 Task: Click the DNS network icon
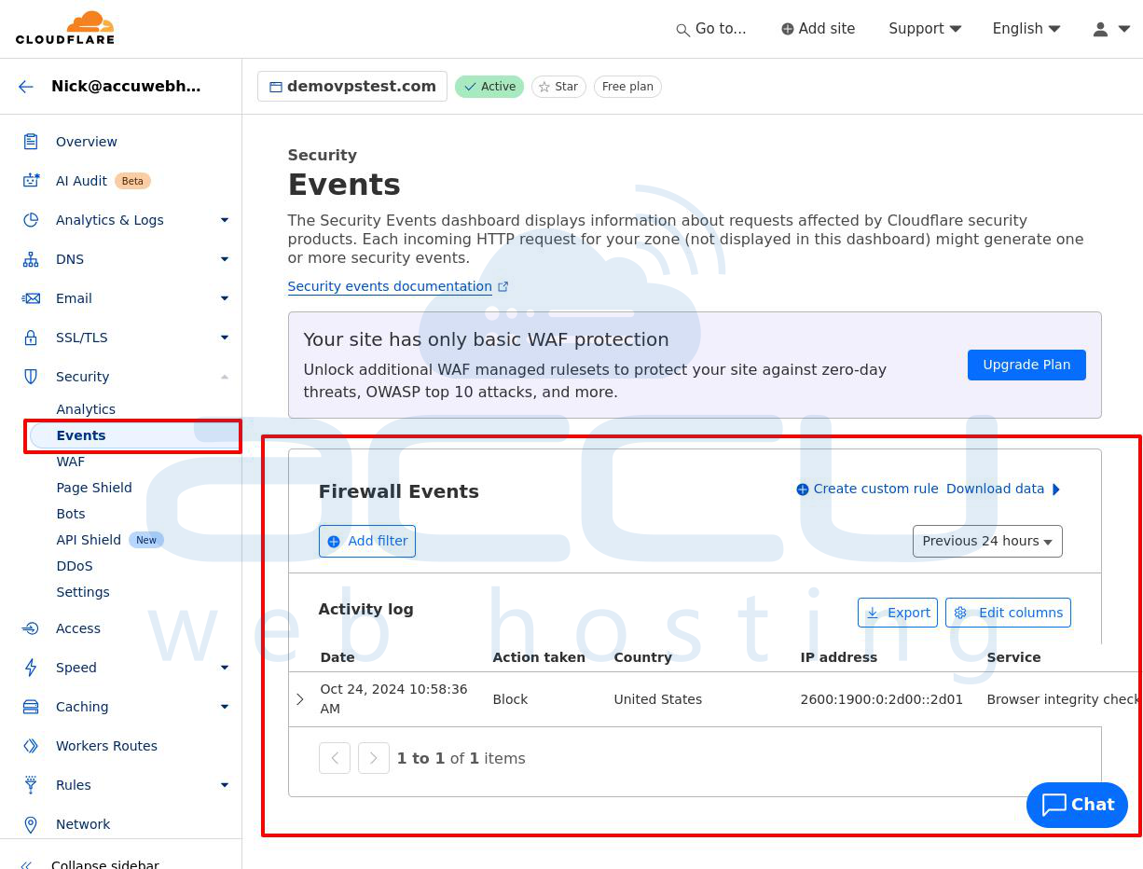point(31,259)
